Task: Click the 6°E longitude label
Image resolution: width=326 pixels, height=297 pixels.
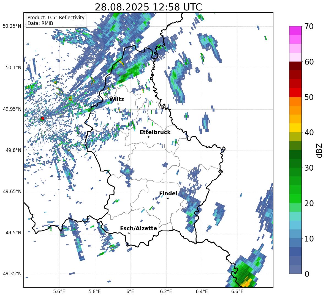Action: [x=130, y=292]
